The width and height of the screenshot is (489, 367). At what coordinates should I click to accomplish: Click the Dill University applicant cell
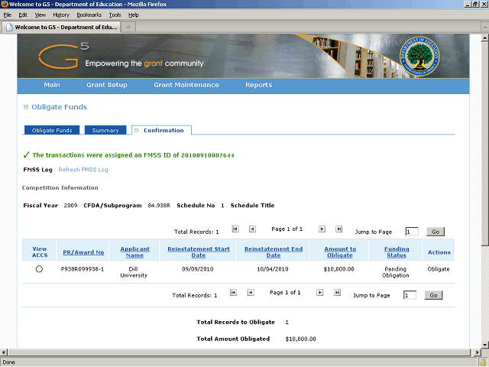[134, 272]
